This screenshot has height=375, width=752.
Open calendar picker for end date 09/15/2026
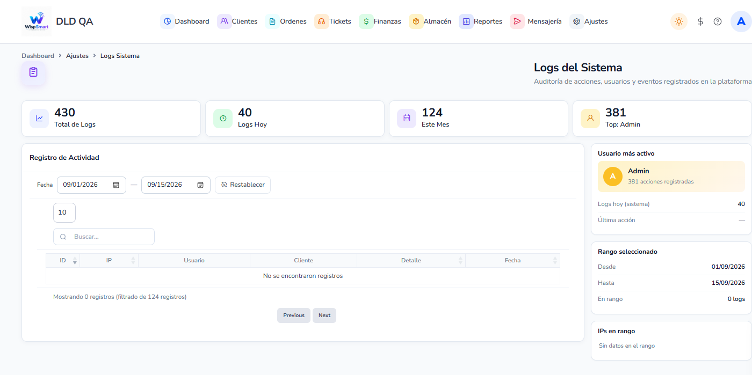[x=200, y=185]
